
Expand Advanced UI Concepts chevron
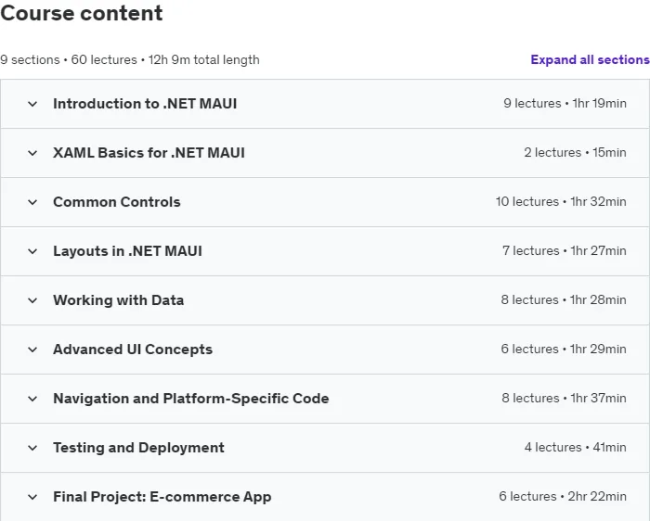pos(32,349)
